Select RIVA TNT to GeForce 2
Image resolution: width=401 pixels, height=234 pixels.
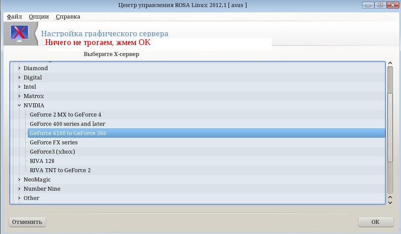(60, 170)
